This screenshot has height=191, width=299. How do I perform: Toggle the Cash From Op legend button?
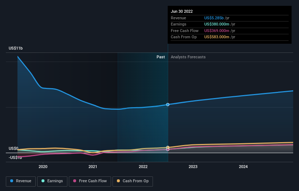point(133,181)
